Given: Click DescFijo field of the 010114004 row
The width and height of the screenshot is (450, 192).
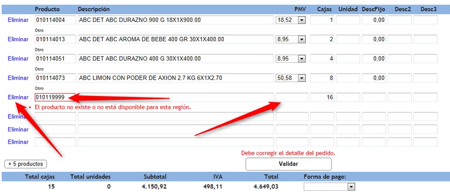Looking at the screenshot, I should pyautogui.click(x=374, y=20).
